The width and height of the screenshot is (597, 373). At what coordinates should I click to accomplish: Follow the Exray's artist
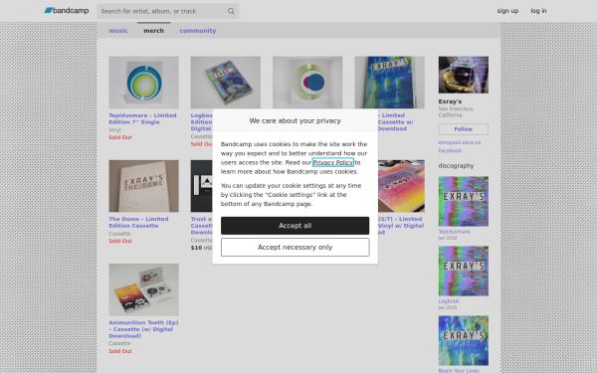click(463, 129)
